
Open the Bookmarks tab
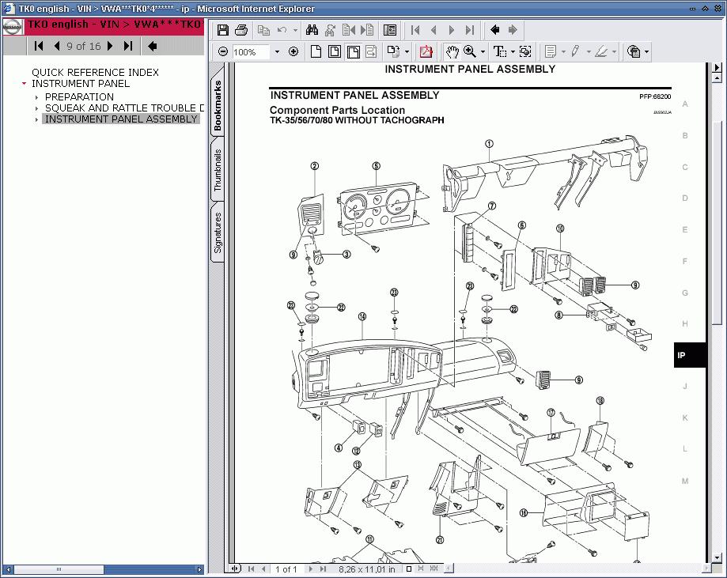pos(218,104)
